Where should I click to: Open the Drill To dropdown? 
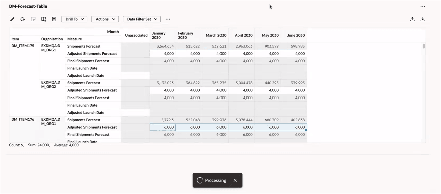click(74, 19)
